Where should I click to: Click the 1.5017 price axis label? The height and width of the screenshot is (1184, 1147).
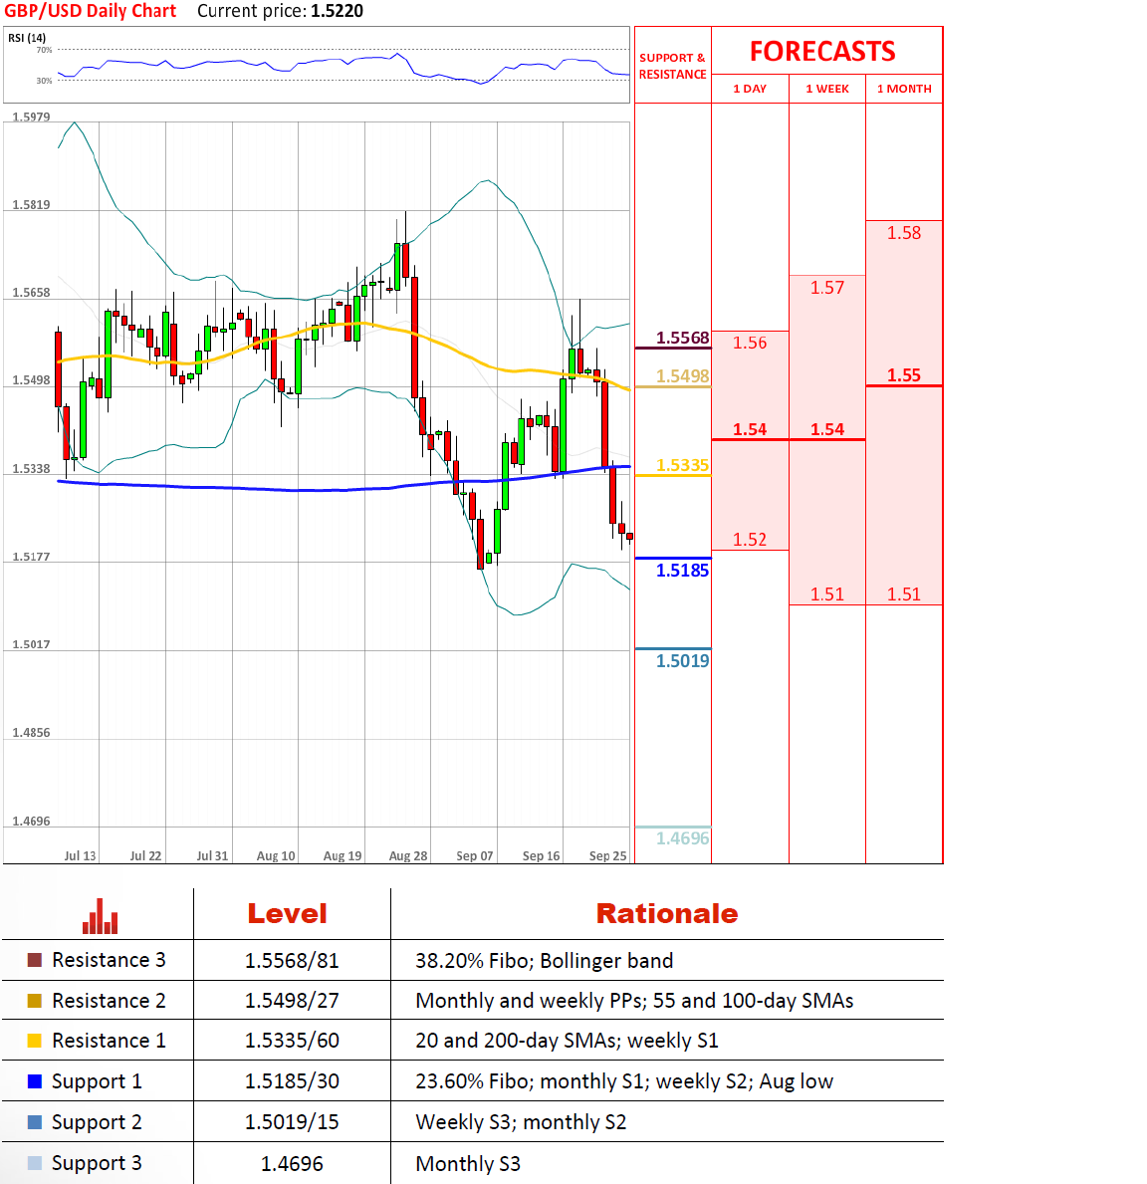31,644
